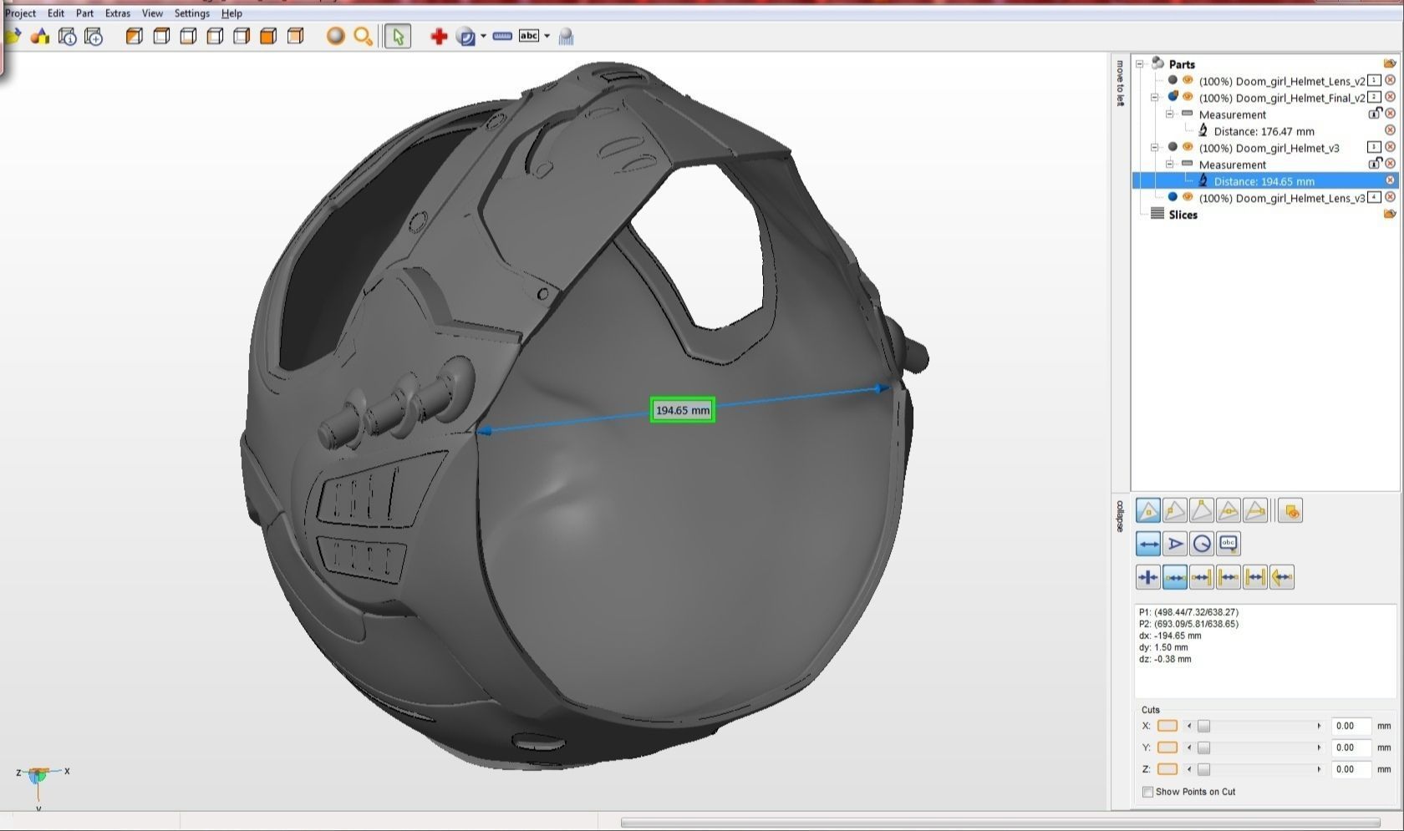Click the ruler measurement icon in the toolbar
The width and height of the screenshot is (1404, 831).
pos(502,36)
